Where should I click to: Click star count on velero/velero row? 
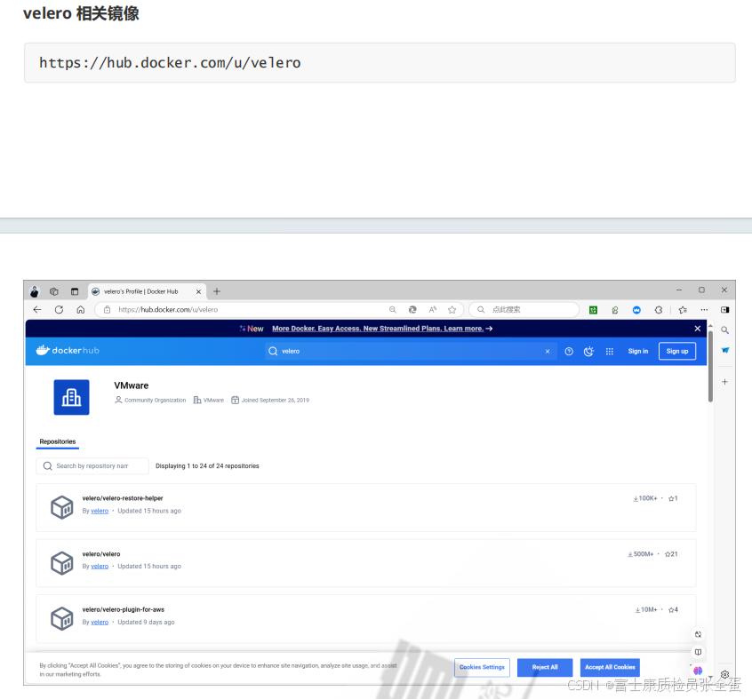(671, 554)
